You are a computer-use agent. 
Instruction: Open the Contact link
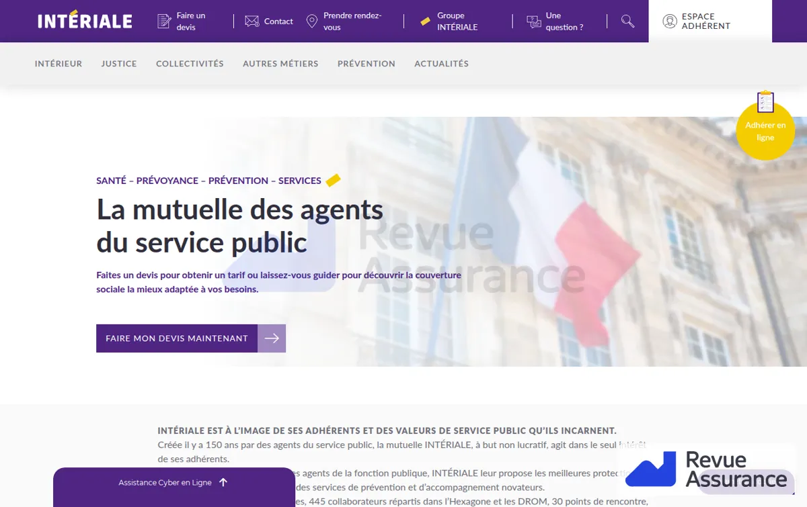pyautogui.click(x=278, y=21)
